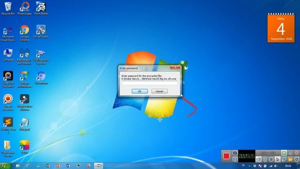Click Cancel in the Enter password dialog
Image resolution: width=300 pixels, height=169 pixels.
(159, 91)
